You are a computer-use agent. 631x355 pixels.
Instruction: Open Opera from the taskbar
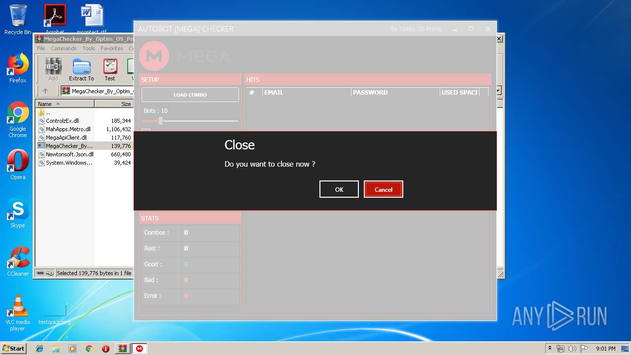105,349
